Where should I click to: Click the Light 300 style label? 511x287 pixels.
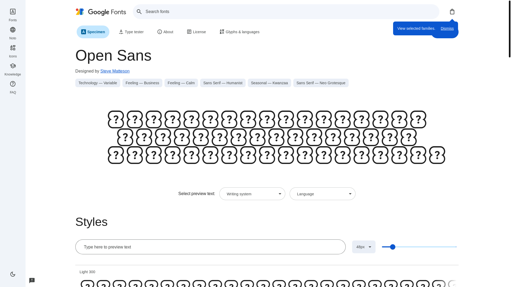pos(87,272)
